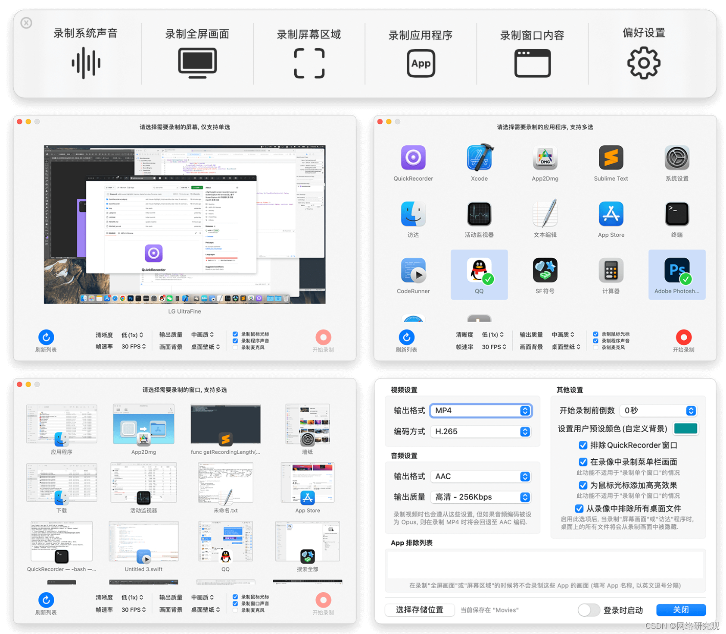726x634 pixels.
Task: Open 开始录制前倒数 0秒 dropdown
Action: [x=658, y=411]
